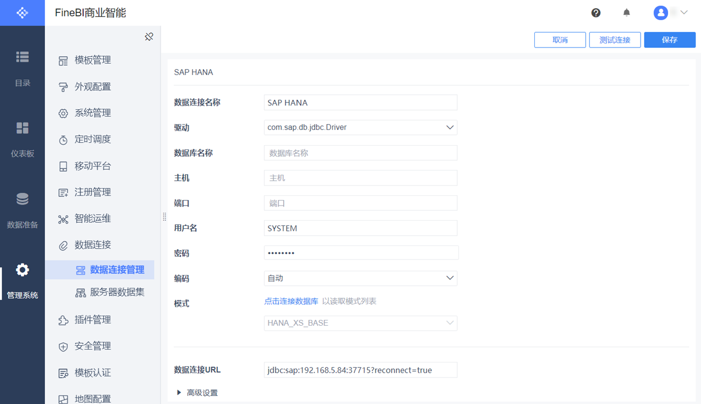Open the 数据准备 database icon
The image size is (701, 404).
click(x=22, y=199)
